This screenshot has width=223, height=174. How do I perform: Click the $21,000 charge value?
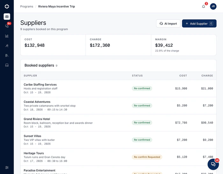pyautogui.click(x=207, y=88)
